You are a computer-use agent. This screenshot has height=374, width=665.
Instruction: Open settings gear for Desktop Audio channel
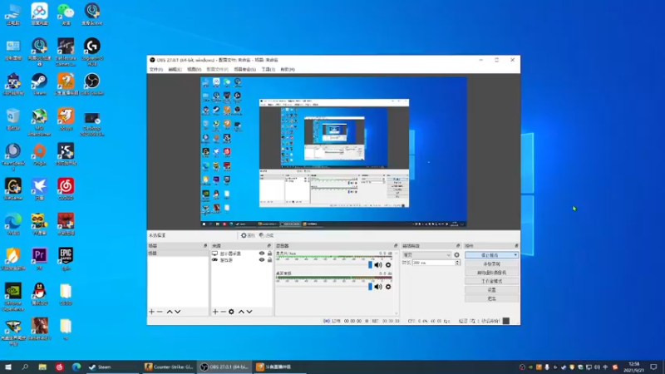[x=388, y=287]
